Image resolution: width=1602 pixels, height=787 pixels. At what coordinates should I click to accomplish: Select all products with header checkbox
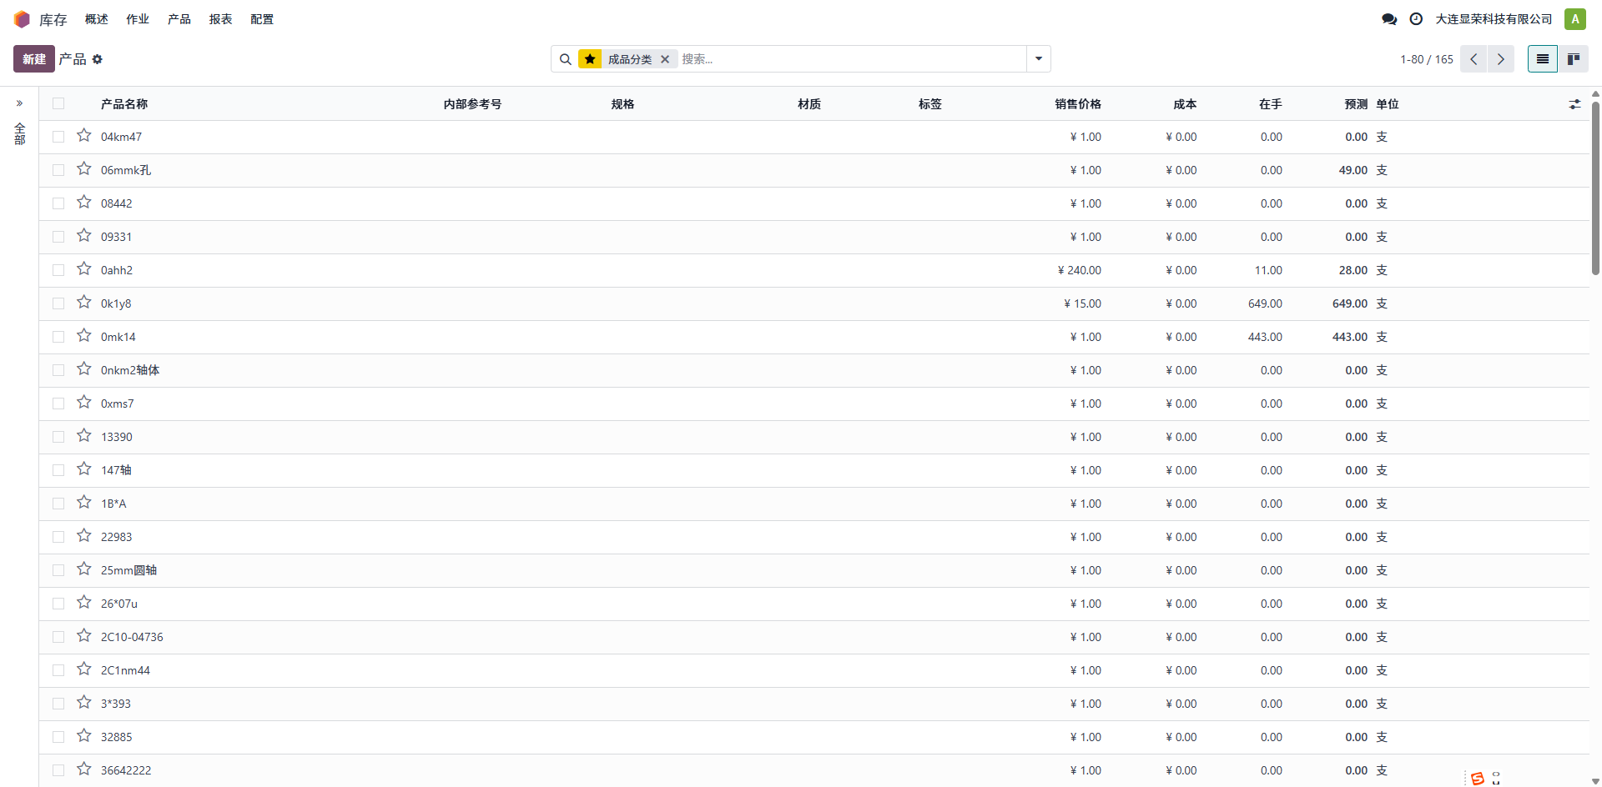coord(58,104)
